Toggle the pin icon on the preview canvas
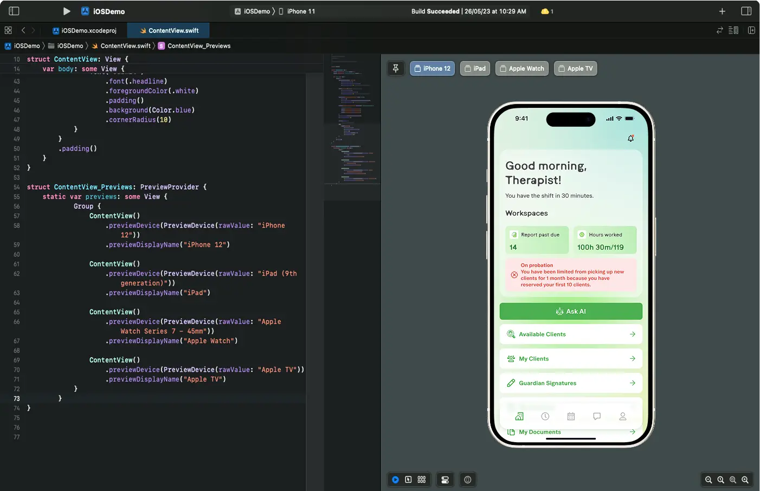Image resolution: width=760 pixels, height=491 pixels. (x=396, y=68)
